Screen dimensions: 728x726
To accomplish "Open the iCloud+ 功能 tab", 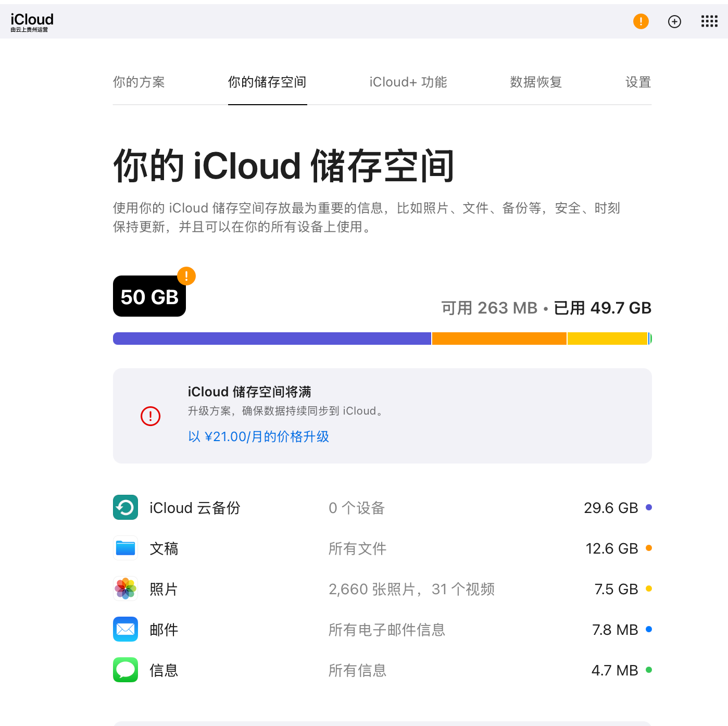I will point(408,82).
